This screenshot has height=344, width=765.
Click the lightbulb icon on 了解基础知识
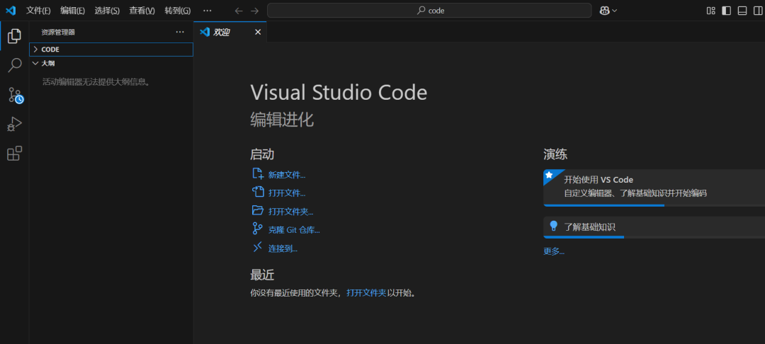[553, 226]
